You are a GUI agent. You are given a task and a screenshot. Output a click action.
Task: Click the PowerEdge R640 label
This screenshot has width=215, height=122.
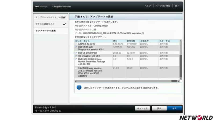[45, 107]
